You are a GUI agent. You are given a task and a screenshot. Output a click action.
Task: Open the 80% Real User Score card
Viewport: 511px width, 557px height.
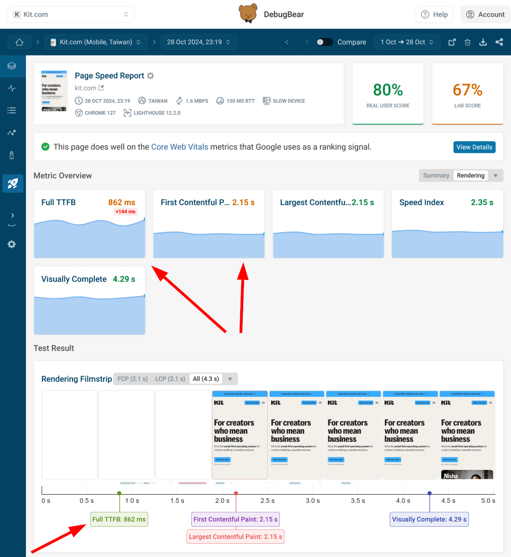point(388,94)
